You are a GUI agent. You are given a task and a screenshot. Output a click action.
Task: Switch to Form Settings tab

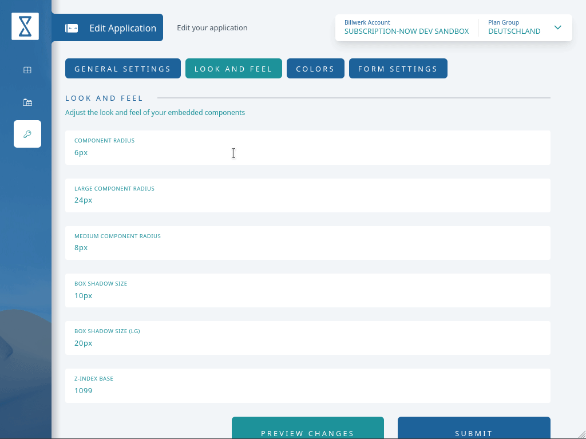tap(398, 69)
